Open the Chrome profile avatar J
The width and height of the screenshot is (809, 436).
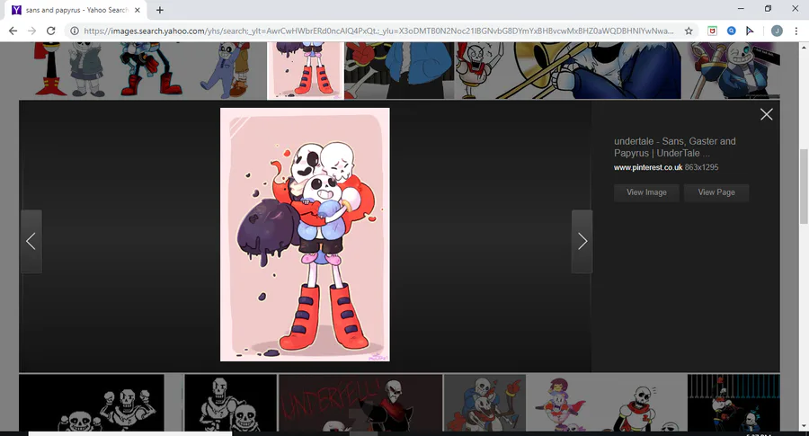click(x=777, y=31)
